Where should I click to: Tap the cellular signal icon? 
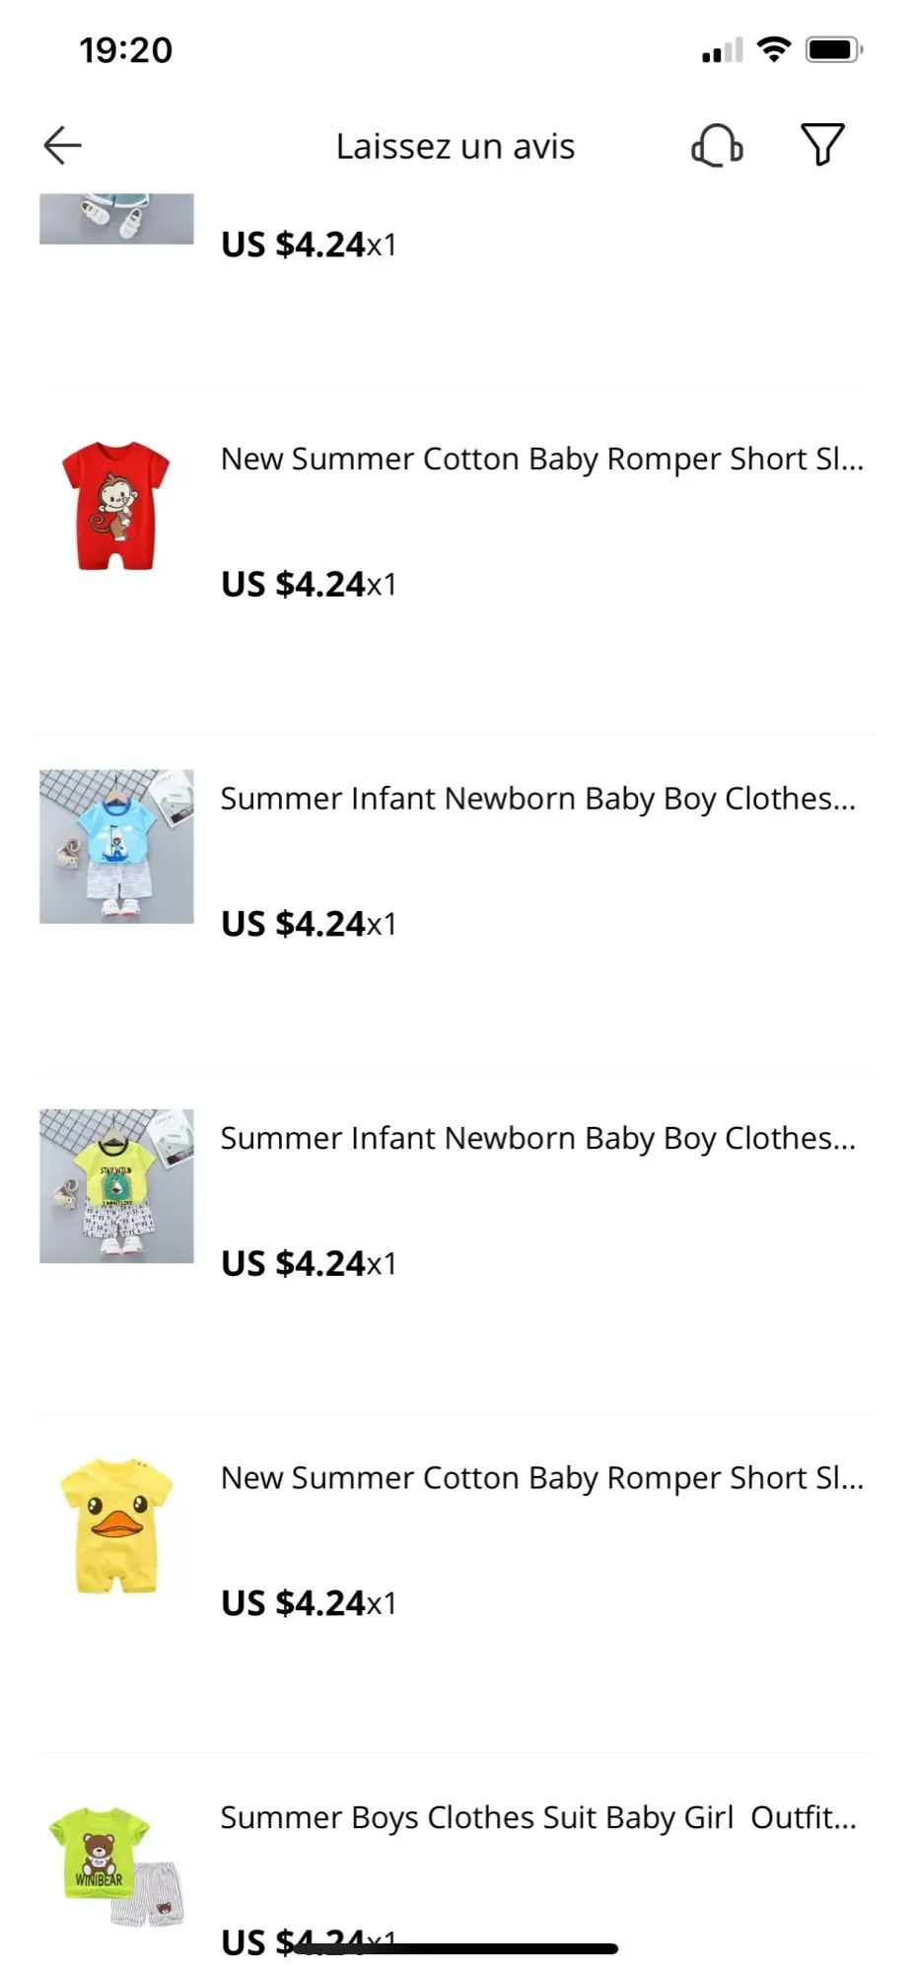coord(722,50)
